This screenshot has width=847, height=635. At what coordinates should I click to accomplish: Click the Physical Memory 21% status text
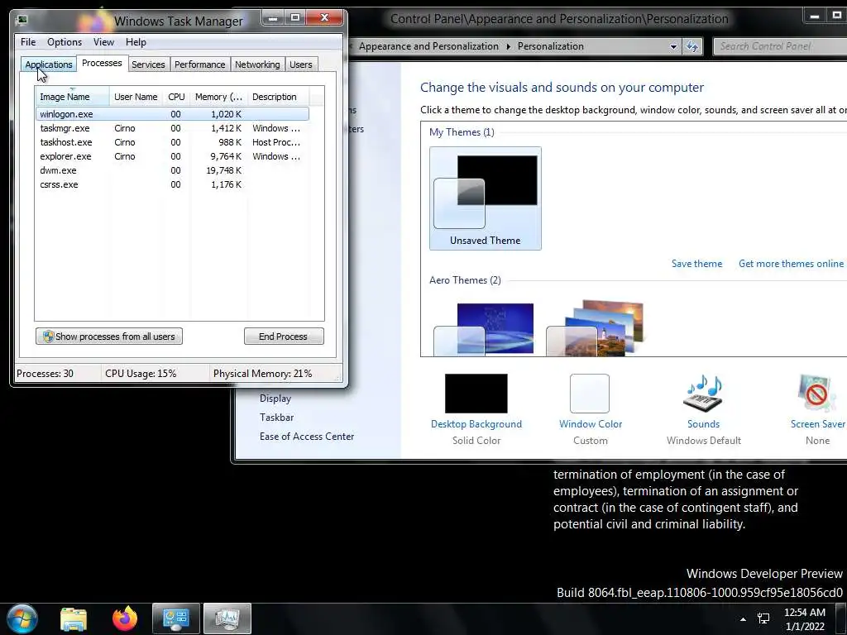point(262,374)
